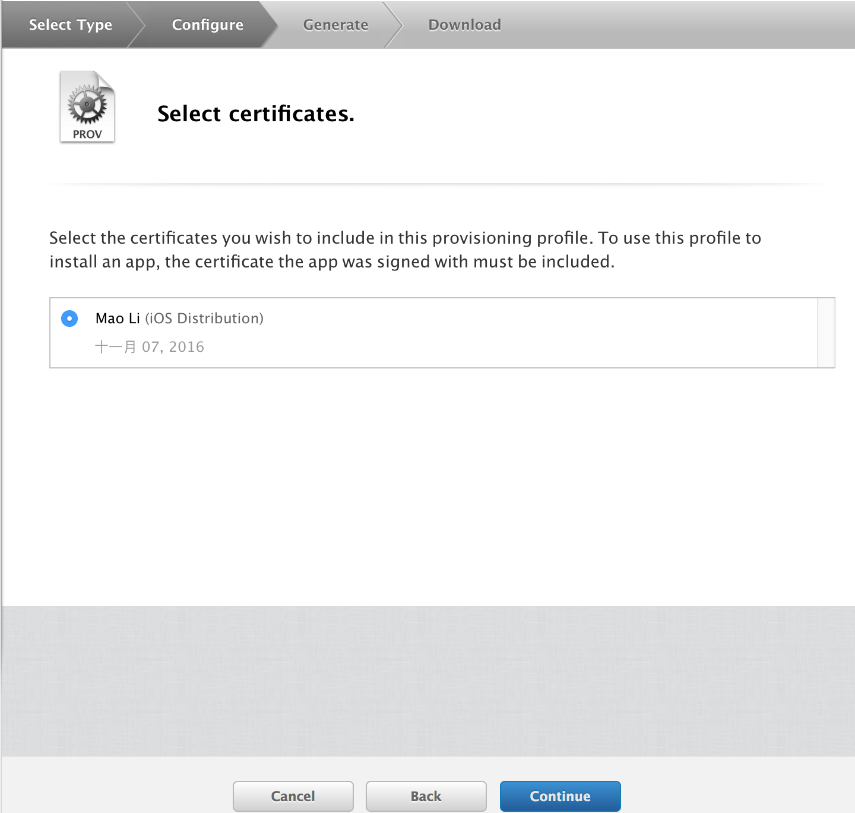Open the Configure step in the wizard
Viewport: 855px width, 813px height.
[207, 25]
